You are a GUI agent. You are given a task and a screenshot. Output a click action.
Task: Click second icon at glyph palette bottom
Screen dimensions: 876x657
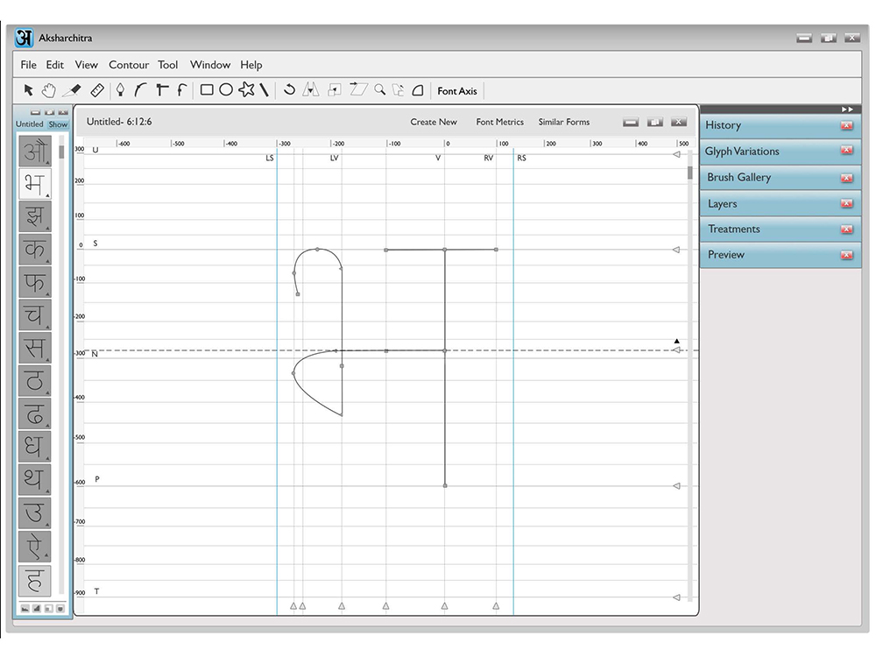pos(37,609)
